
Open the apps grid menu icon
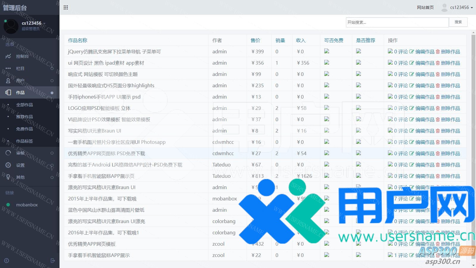(66, 7)
